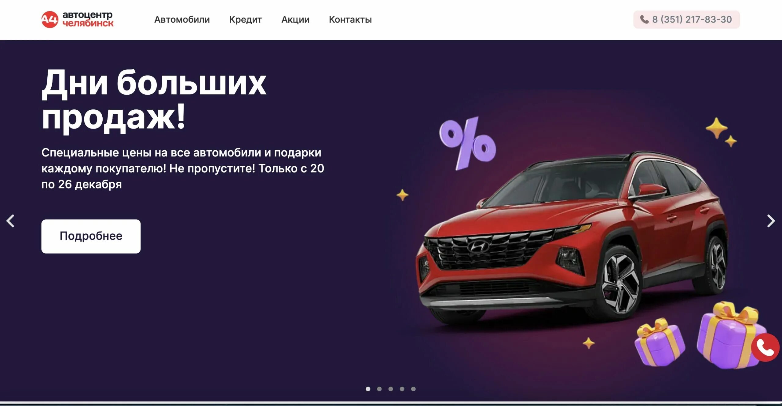Viewport: 782px width, 406px height.
Task: Click the purple percent sign graphic
Action: [468, 143]
